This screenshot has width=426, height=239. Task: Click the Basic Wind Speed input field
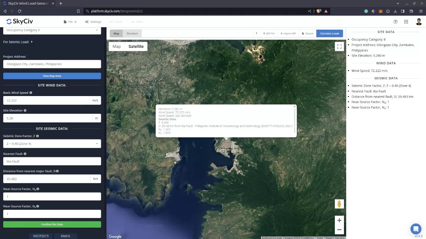[46, 100]
